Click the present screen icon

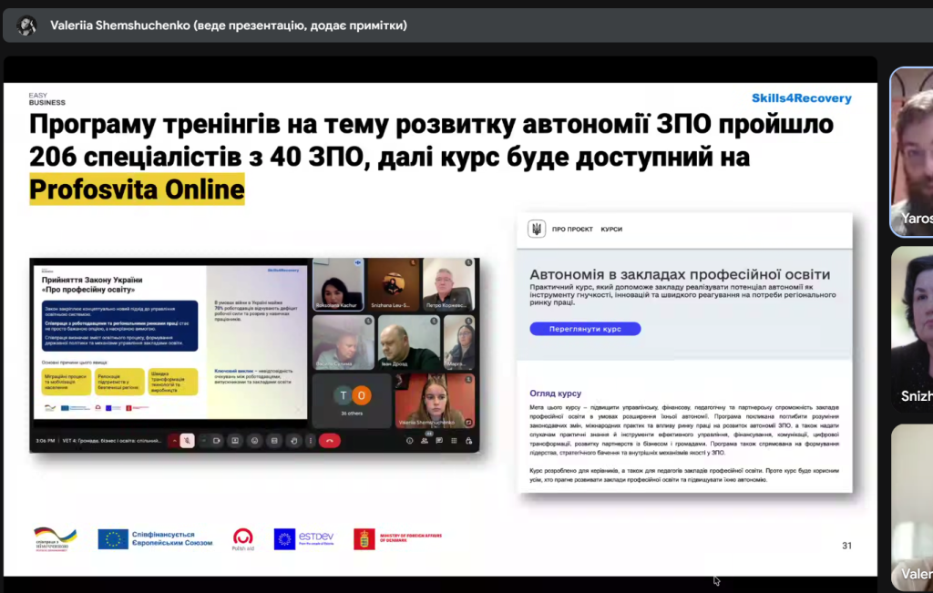235,441
